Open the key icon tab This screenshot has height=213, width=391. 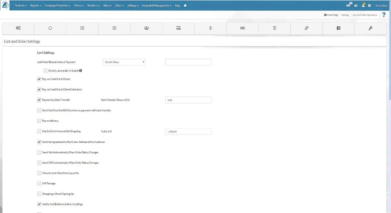(370, 28)
